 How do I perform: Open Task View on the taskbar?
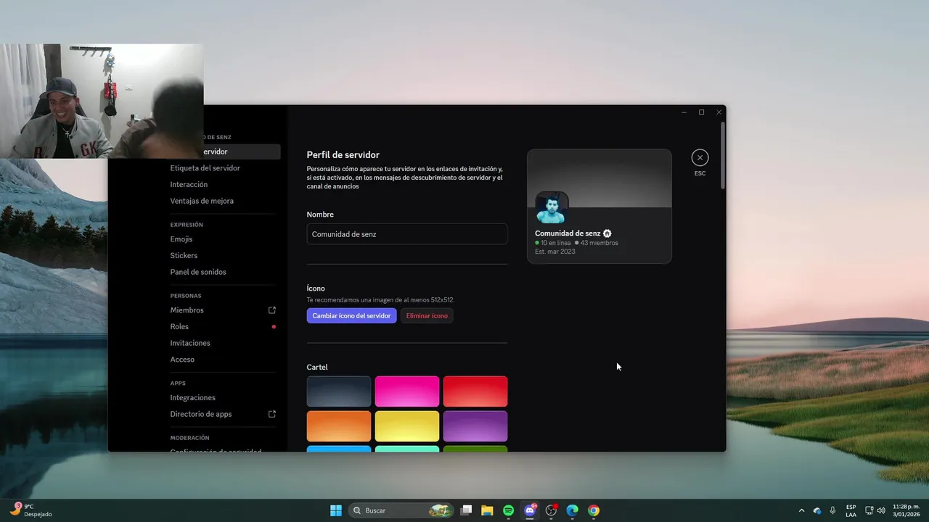467,510
